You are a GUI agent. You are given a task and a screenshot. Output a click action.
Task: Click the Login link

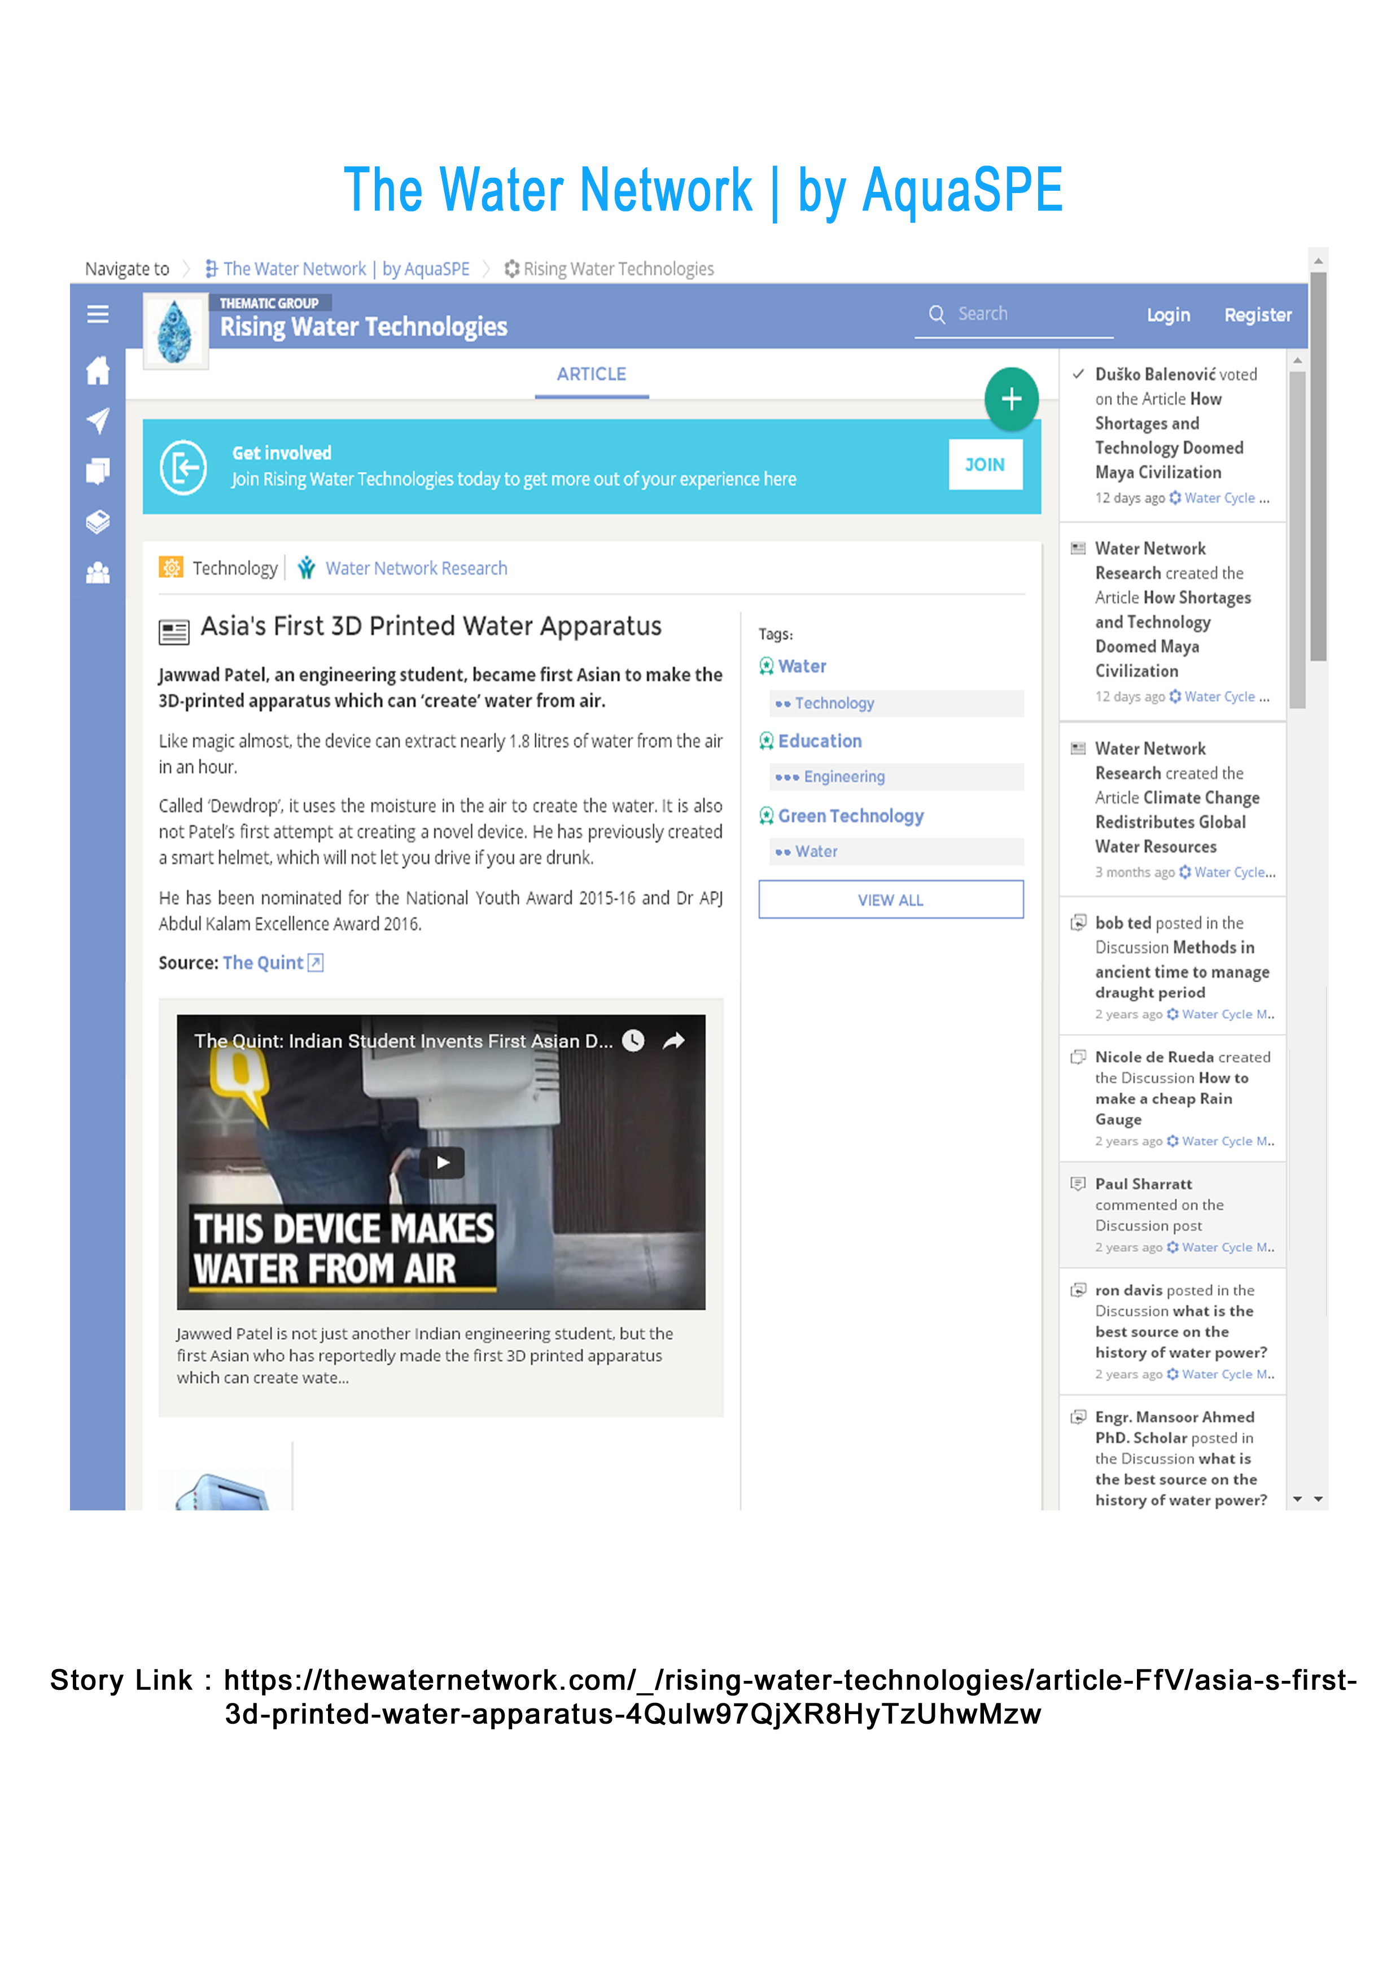point(1168,315)
